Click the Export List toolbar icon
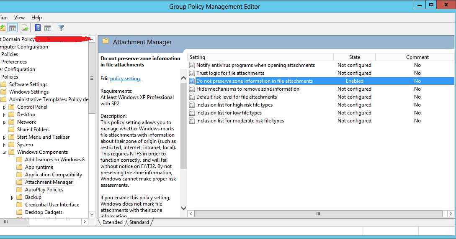 click(x=25, y=28)
